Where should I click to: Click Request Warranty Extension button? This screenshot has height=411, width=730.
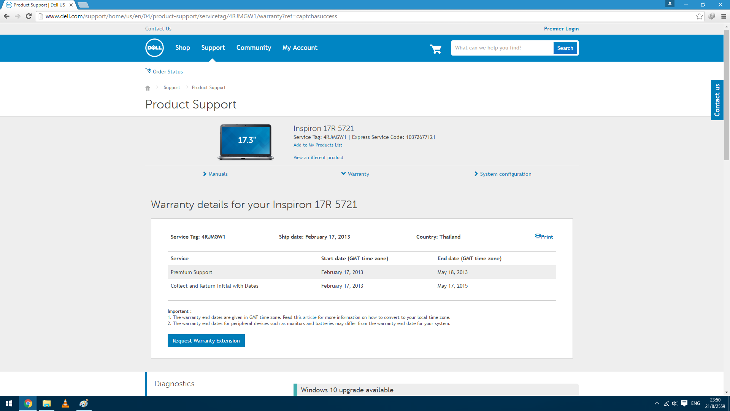click(x=206, y=341)
